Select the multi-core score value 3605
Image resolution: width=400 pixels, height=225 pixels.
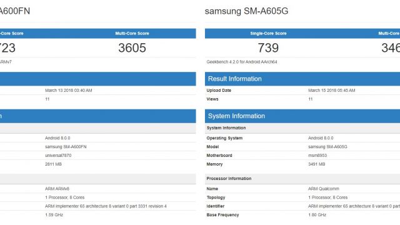pyautogui.click(x=132, y=47)
